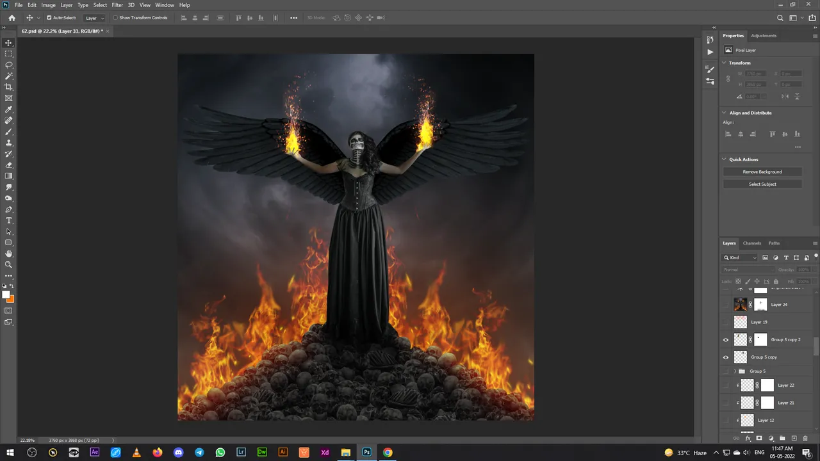Click the delete layer trash icon

(x=805, y=438)
